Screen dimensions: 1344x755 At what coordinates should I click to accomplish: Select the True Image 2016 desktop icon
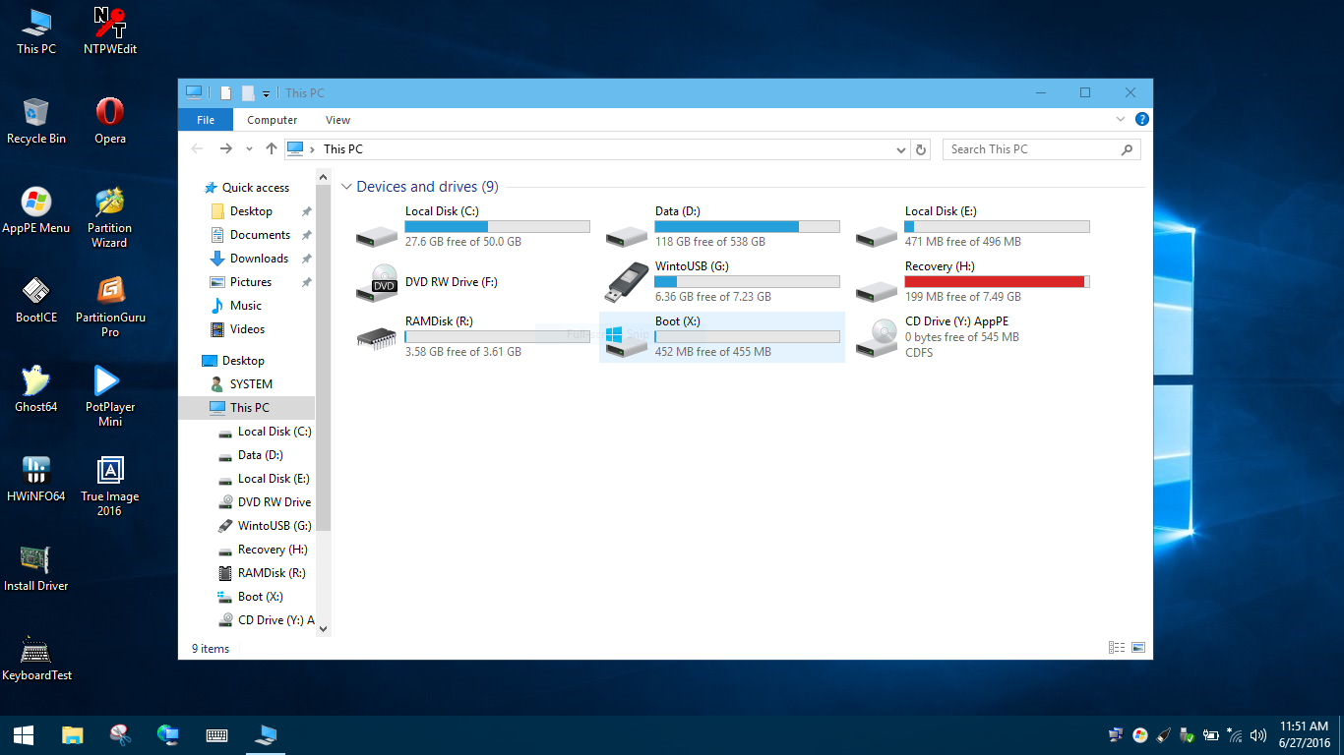(x=110, y=486)
